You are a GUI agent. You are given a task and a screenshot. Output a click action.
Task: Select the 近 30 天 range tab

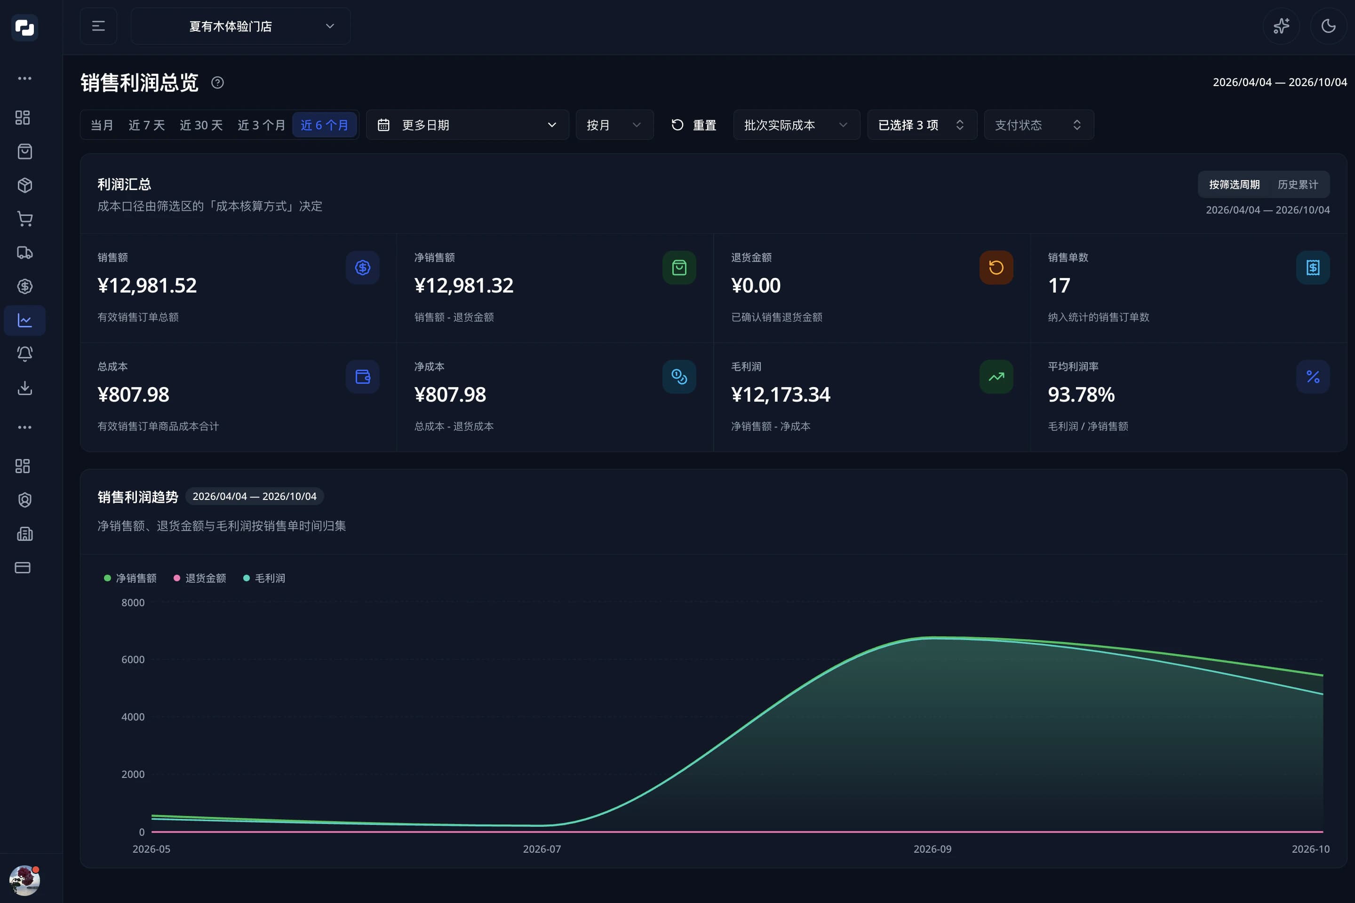(x=201, y=125)
